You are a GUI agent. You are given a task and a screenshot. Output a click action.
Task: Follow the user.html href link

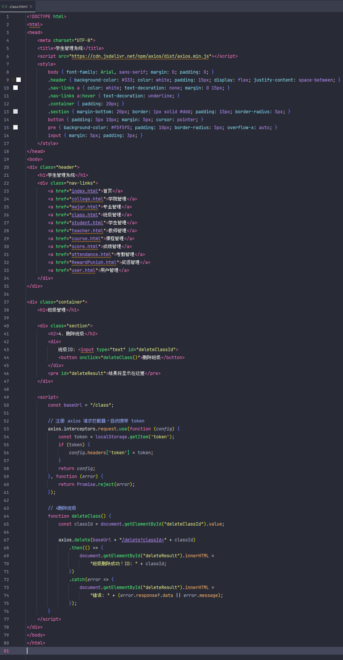coord(84,270)
